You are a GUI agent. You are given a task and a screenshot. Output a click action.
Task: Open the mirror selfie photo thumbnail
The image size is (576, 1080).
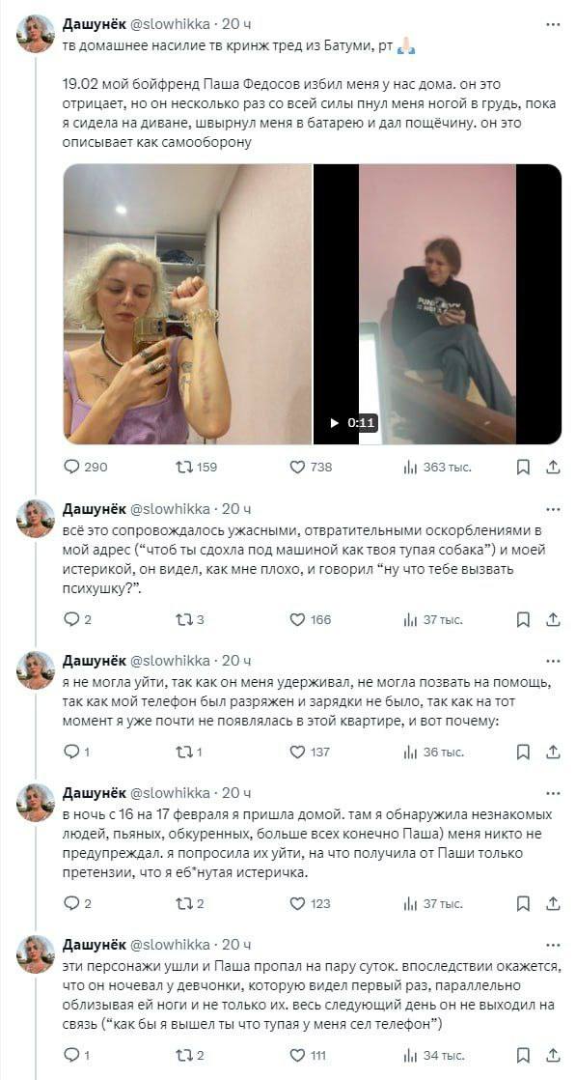[x=187, y=303]
